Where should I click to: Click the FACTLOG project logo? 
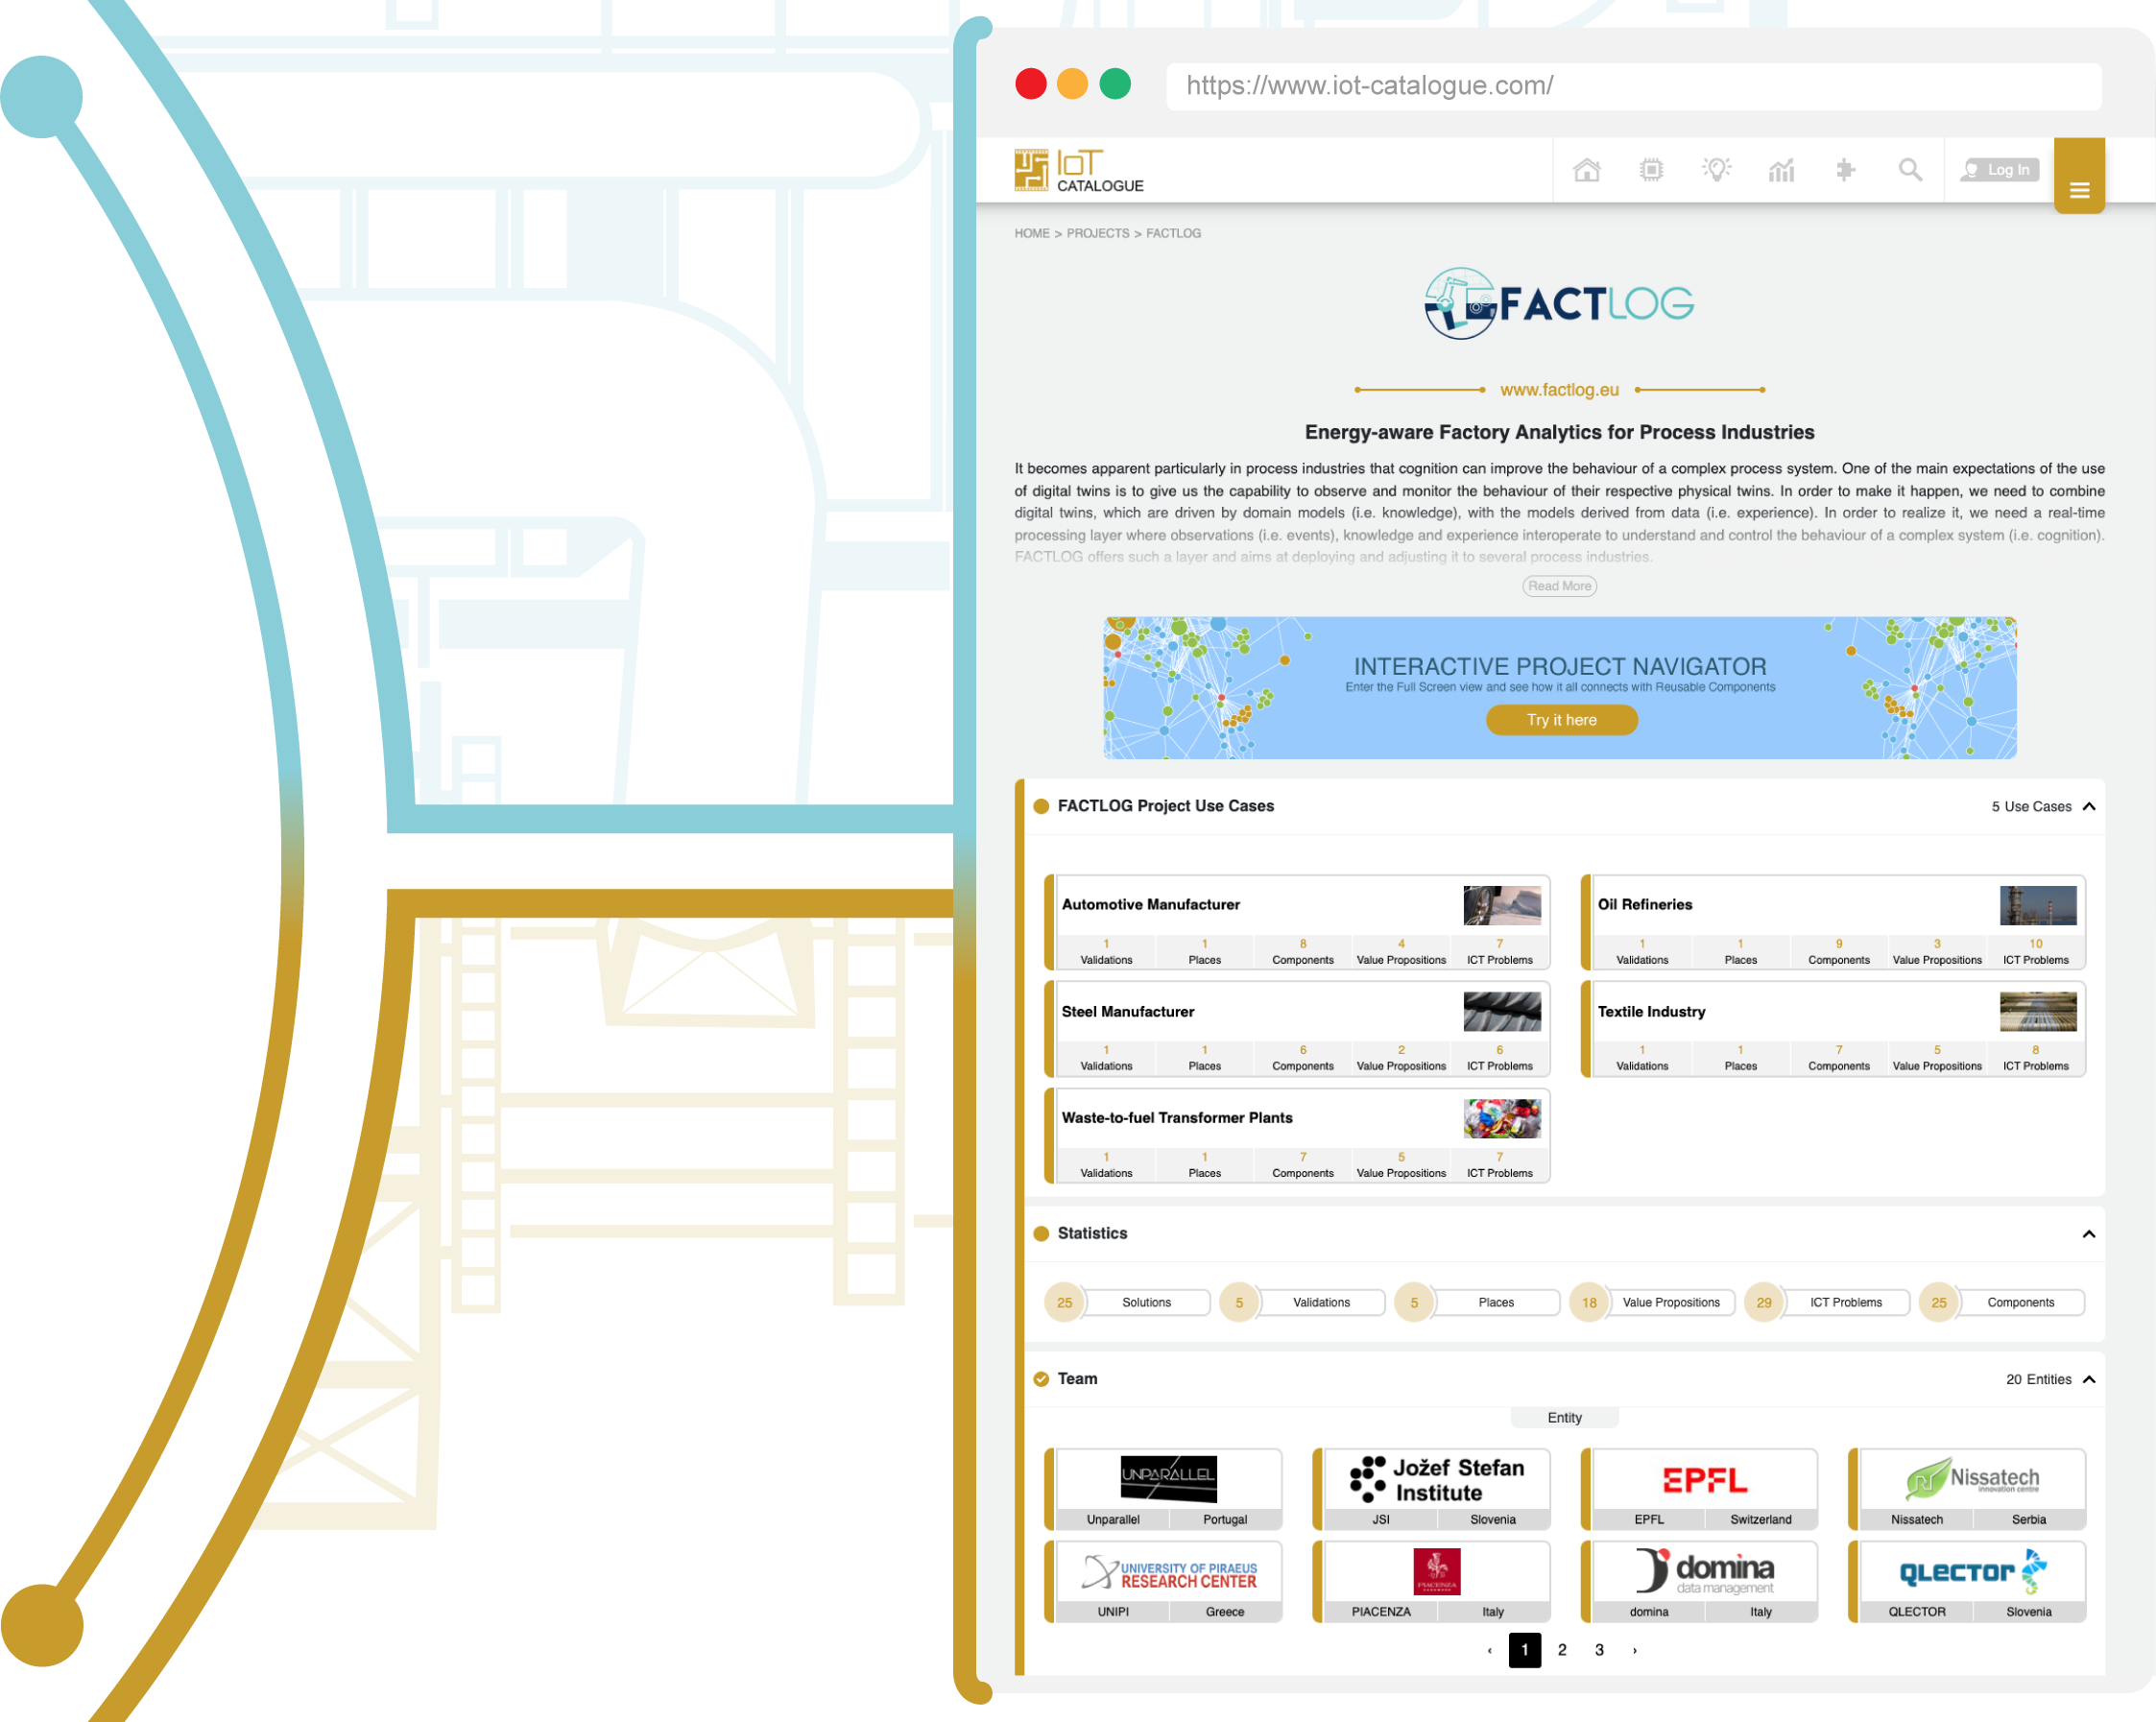point(1559,303)
